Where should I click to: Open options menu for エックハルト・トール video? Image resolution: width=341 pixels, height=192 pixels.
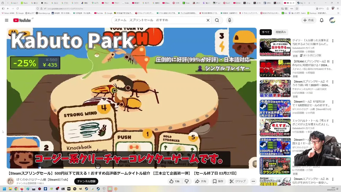[333, 121]
